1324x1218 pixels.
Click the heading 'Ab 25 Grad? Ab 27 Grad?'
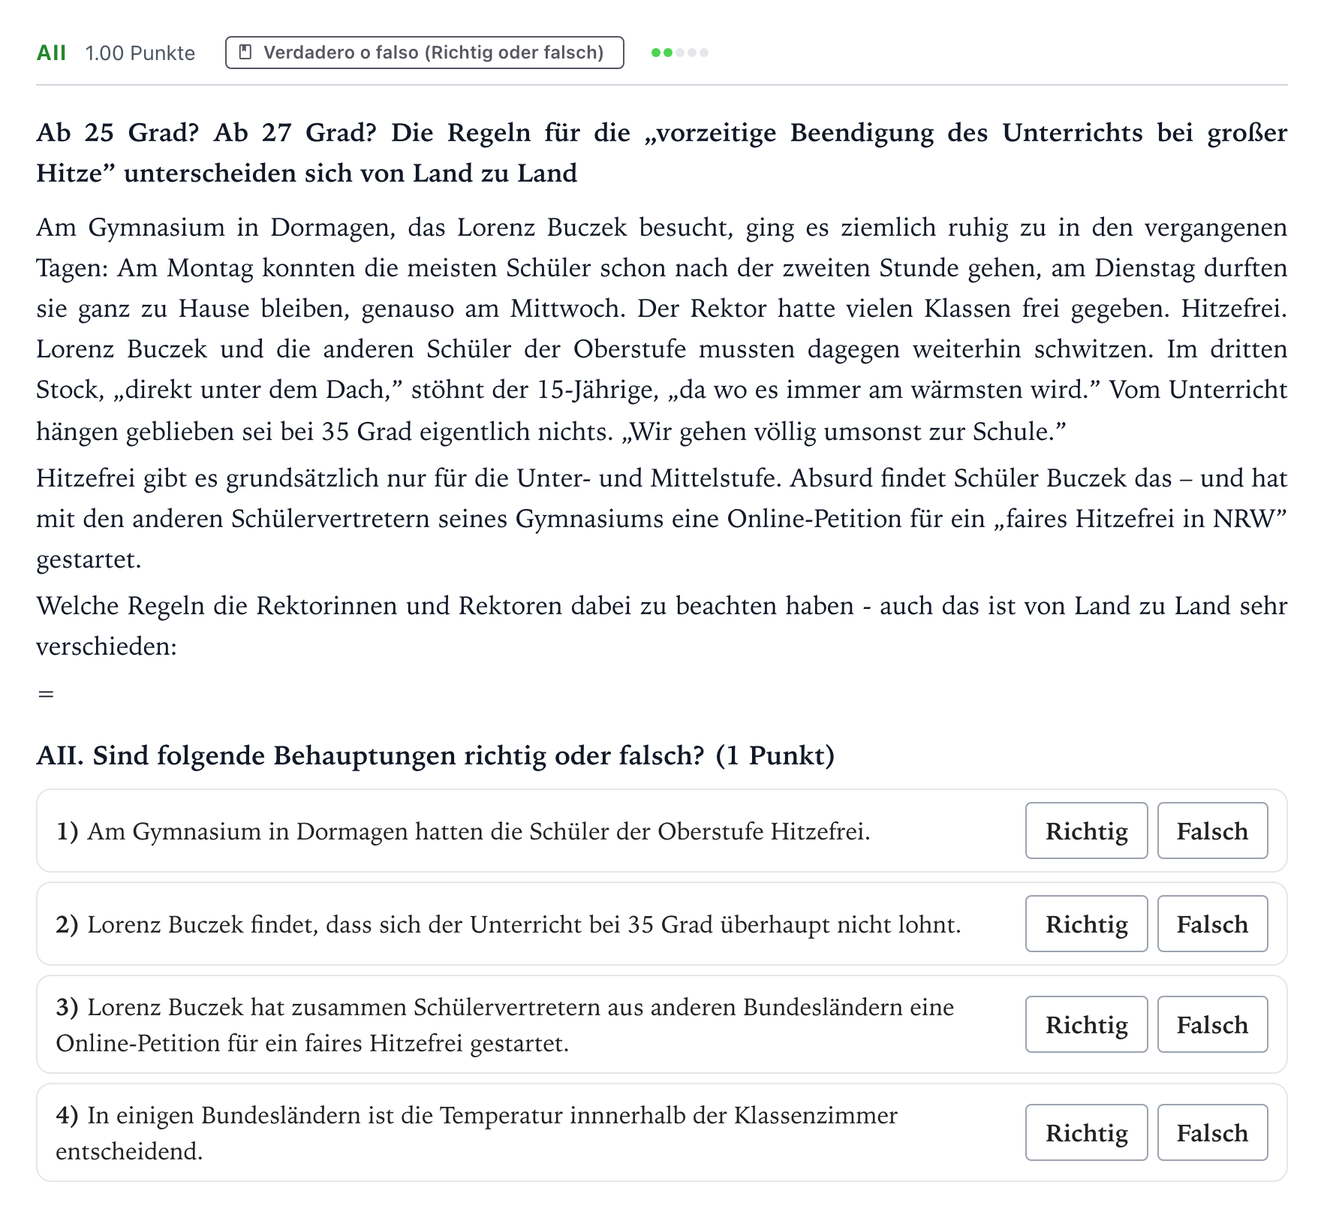(x=662, y=152)
